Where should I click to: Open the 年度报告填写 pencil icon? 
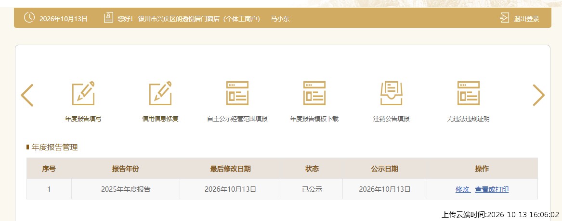(x=83, y=93)
